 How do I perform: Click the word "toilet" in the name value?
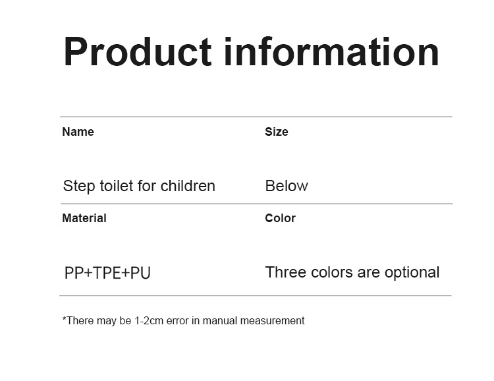point(117,186)
